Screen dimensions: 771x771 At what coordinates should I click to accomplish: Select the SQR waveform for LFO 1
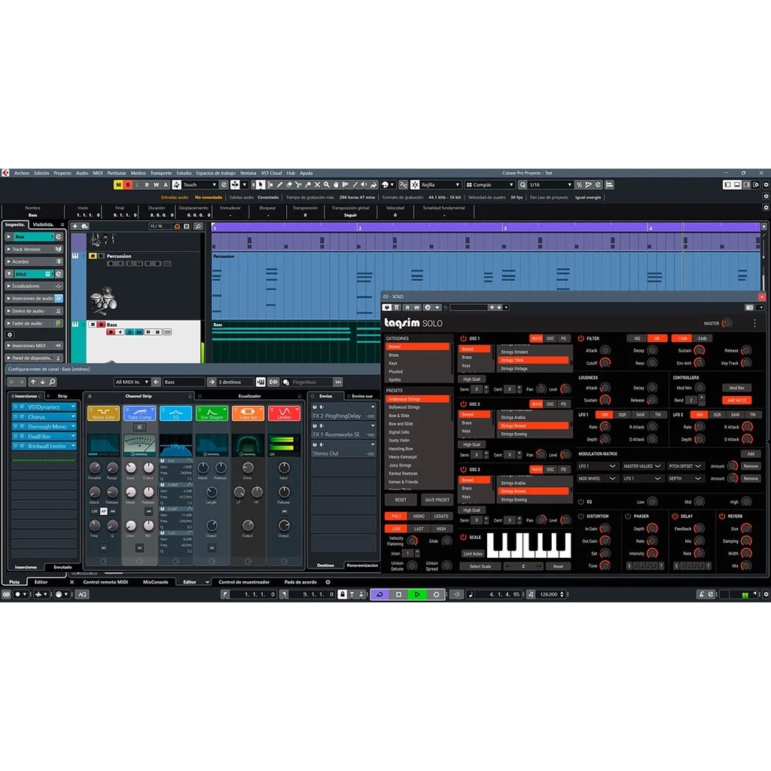623,415
